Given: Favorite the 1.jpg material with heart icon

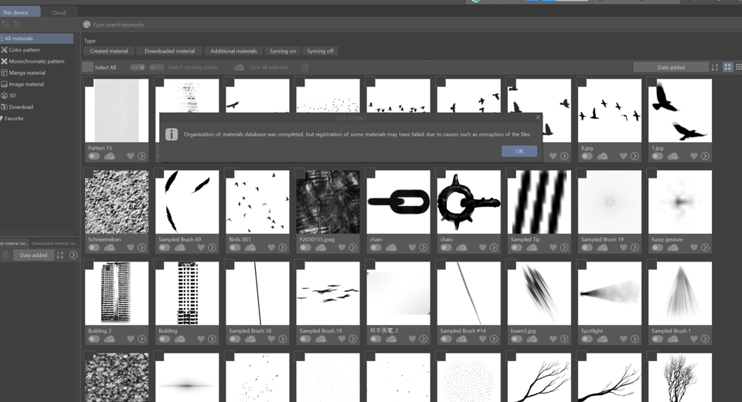Looking at the screenshot, I should point(693,156).
